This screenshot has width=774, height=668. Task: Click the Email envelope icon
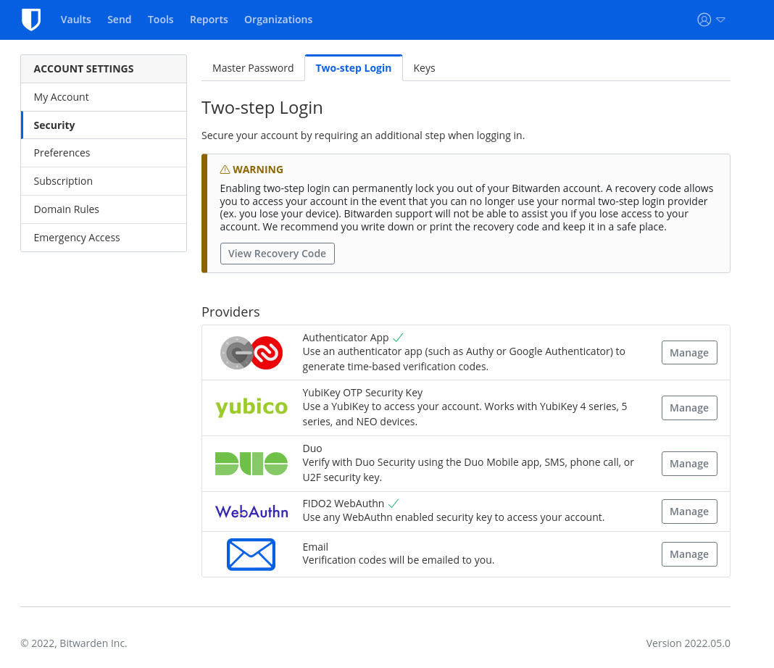tap(251, 554)
